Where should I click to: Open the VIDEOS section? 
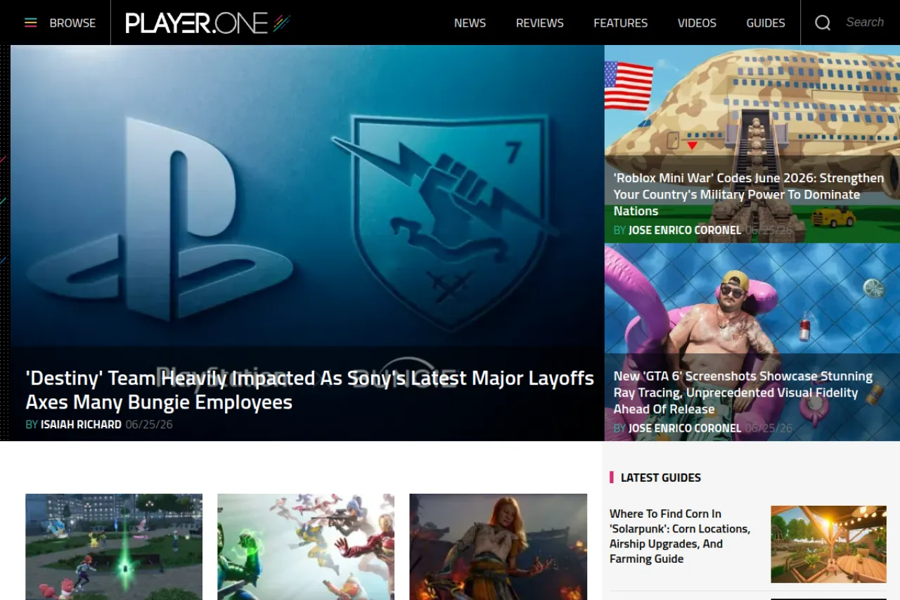[697, 23]
